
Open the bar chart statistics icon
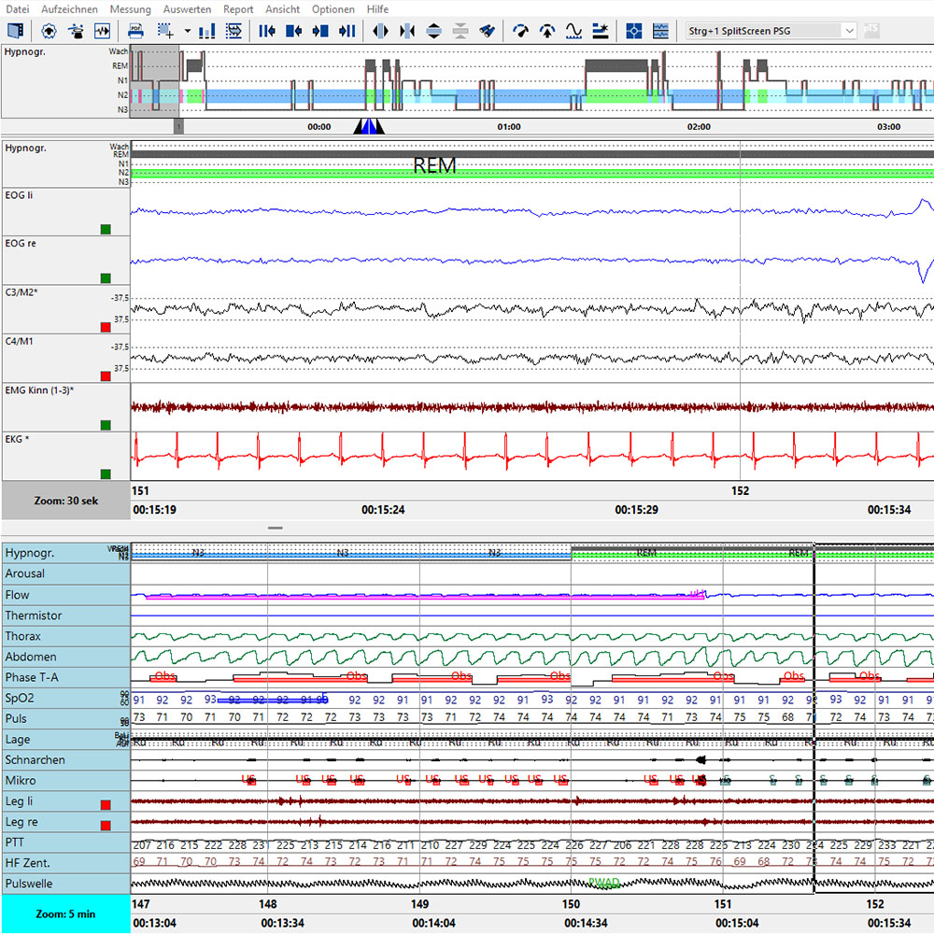click(206, 31)
